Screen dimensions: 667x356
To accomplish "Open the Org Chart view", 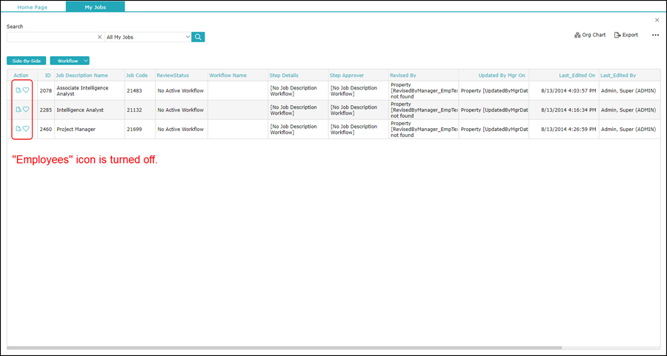I will pyautogui.click(x=590, y=35).
